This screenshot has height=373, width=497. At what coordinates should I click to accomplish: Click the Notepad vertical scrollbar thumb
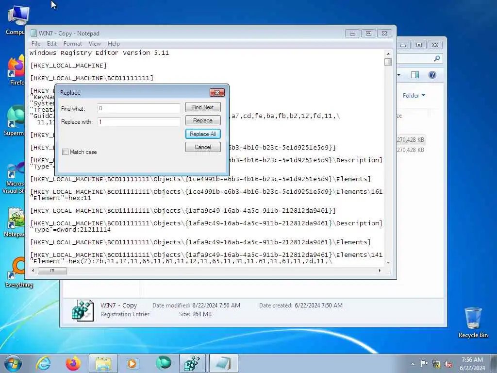[388, 62]
